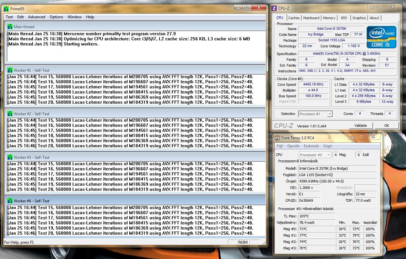The width and height of the screenshot is (406, 259).
Task: Open the Options menu in Prime95
Action: 56,17
